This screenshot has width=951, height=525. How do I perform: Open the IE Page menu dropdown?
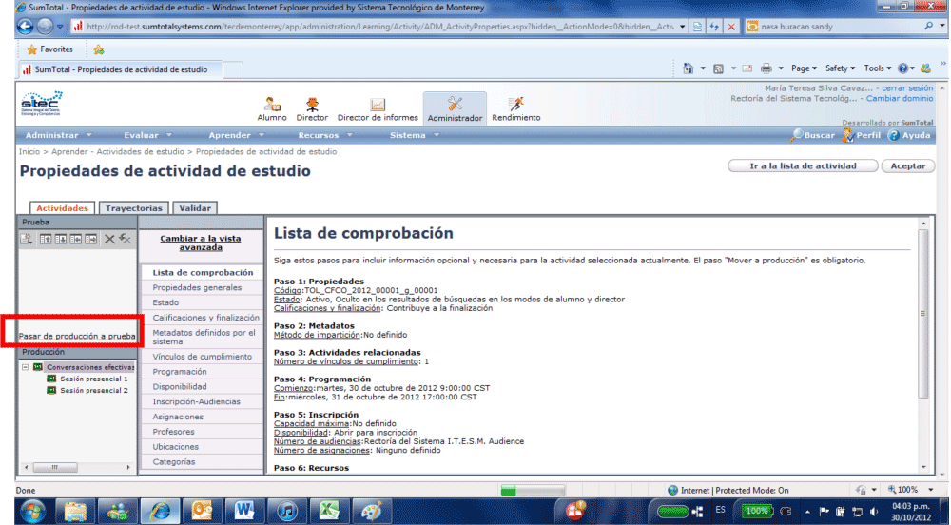(804, 68)
